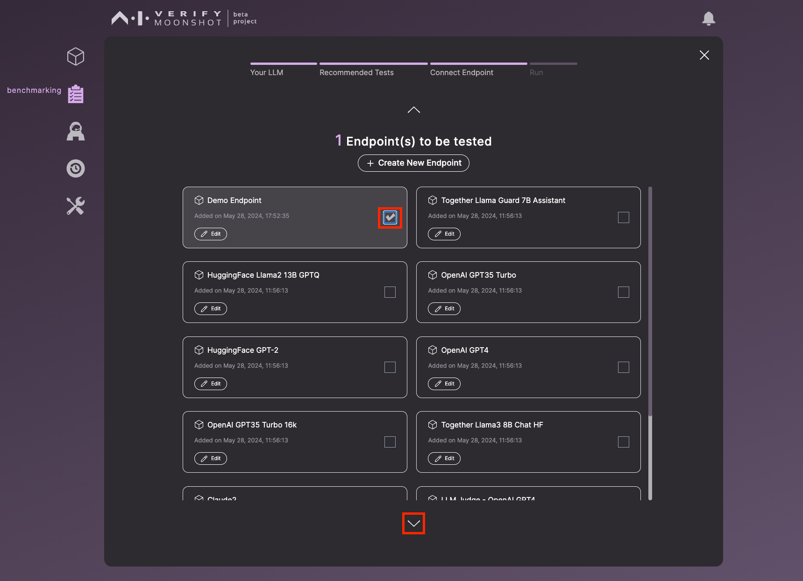Click the Demo Endpoint card title

pos(235,200)
